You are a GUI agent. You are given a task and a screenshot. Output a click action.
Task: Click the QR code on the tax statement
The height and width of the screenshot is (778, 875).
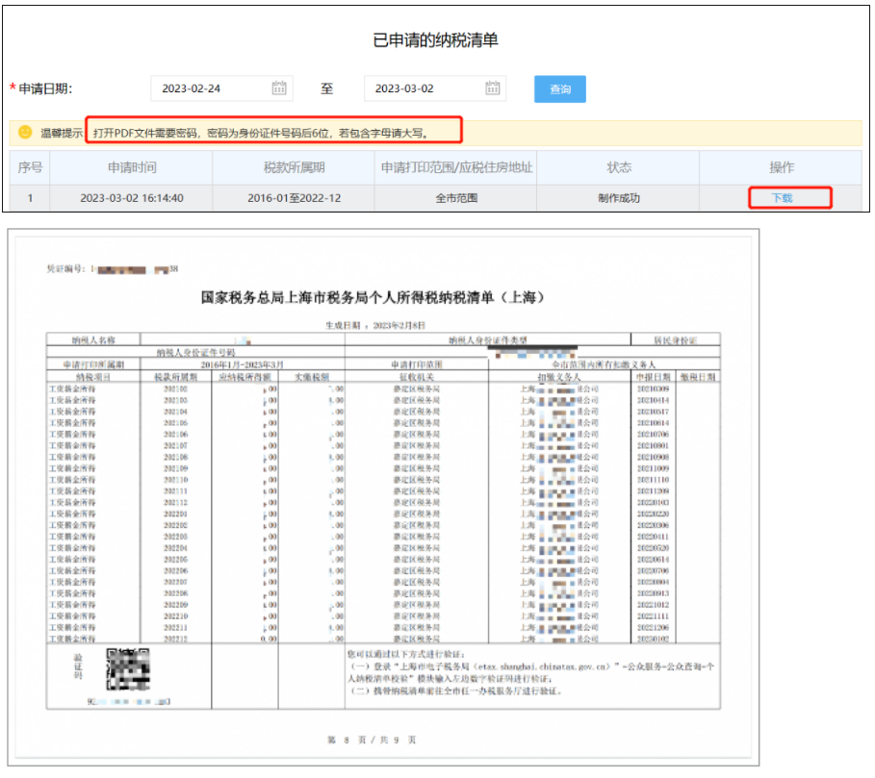tap(128, 669)
